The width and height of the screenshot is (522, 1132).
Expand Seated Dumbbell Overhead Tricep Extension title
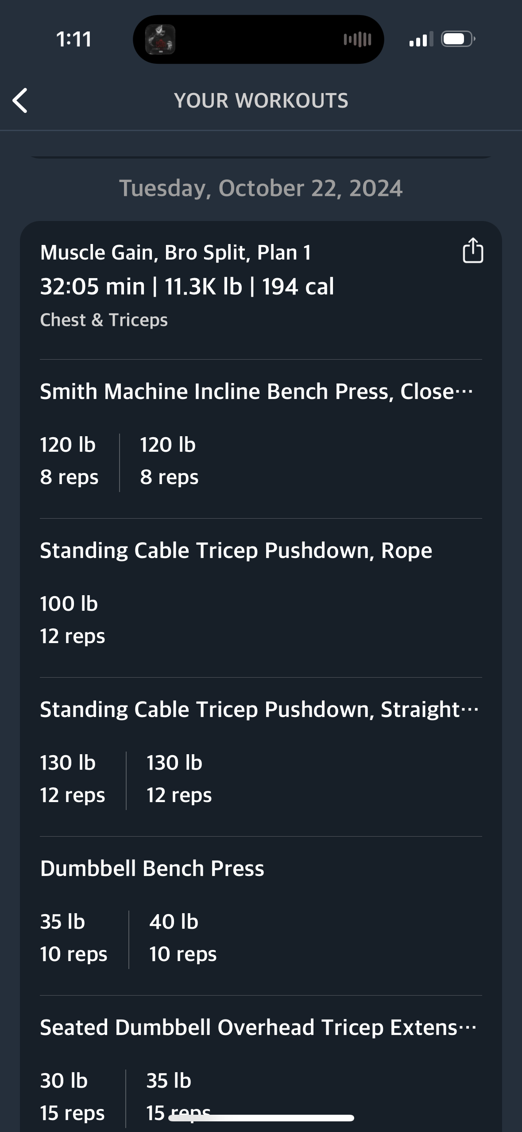coord(258,1027)
